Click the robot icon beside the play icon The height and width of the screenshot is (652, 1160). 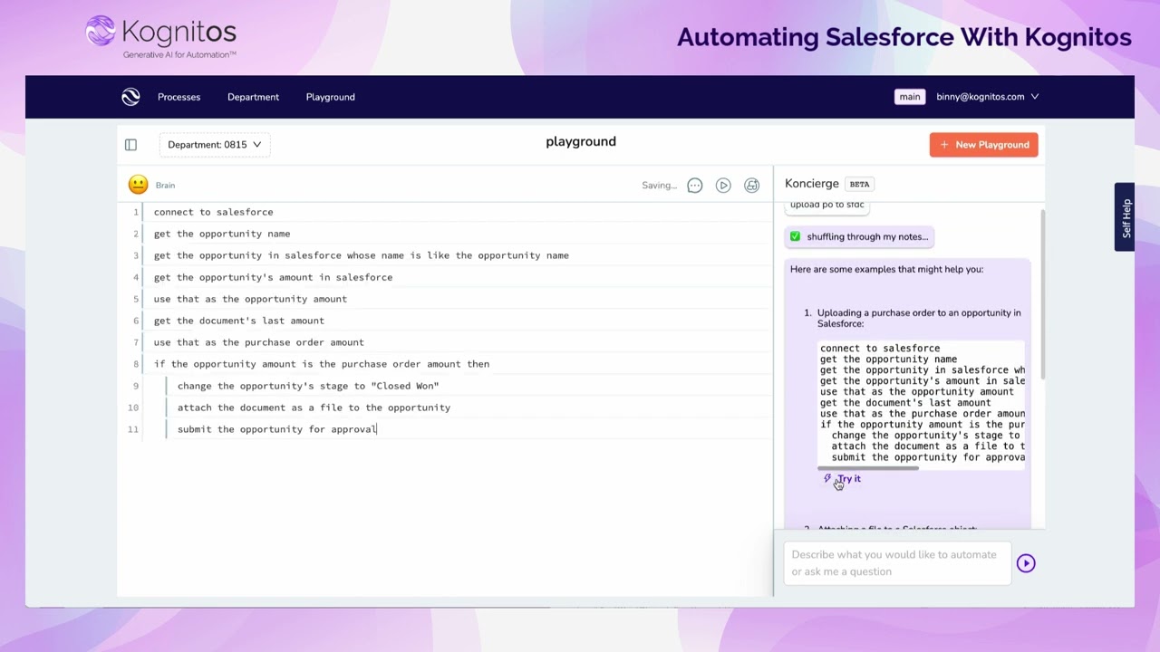coord(751,185)
